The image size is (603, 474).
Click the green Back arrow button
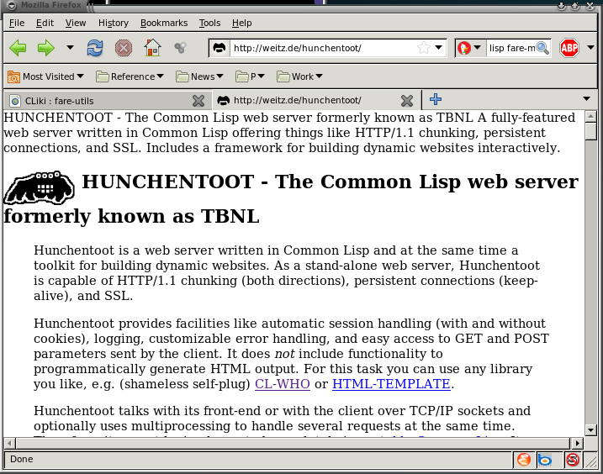pos(18,48)
